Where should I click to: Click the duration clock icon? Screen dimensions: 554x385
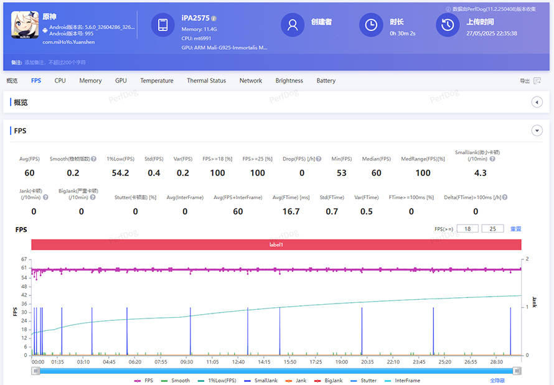pos(371,25)
